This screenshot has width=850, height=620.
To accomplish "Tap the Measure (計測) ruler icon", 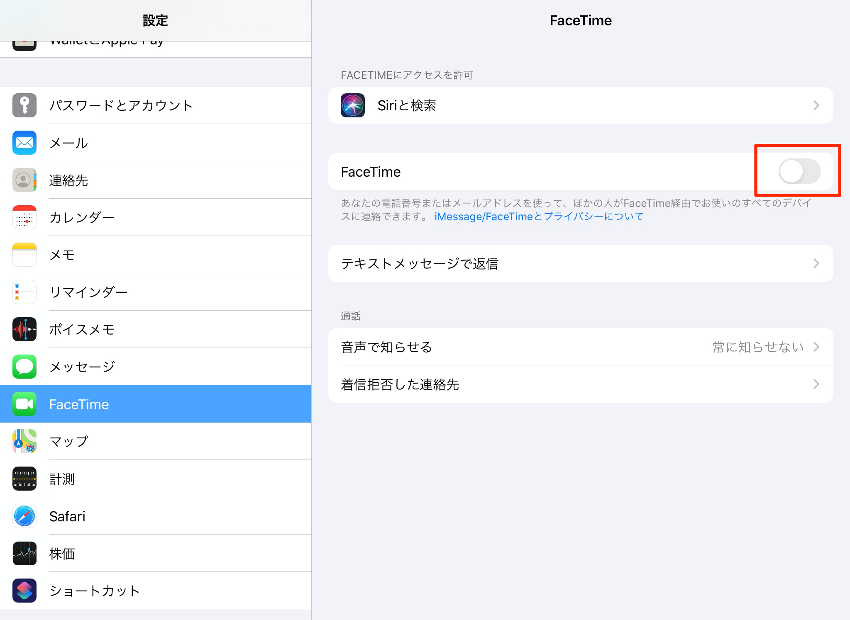I will pos(24,479).
